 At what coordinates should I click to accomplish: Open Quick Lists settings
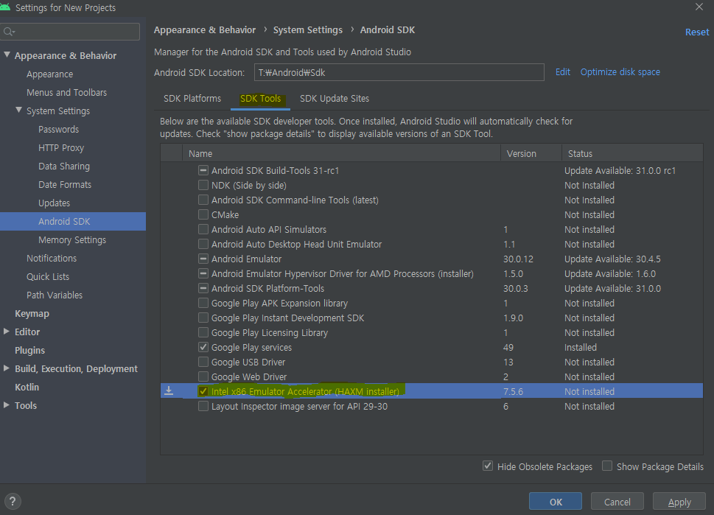tap(48, 276)
